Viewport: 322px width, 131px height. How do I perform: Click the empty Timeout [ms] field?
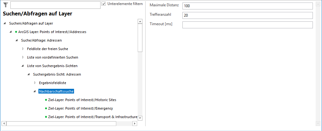pyautogui.click(x=247, y=25)
